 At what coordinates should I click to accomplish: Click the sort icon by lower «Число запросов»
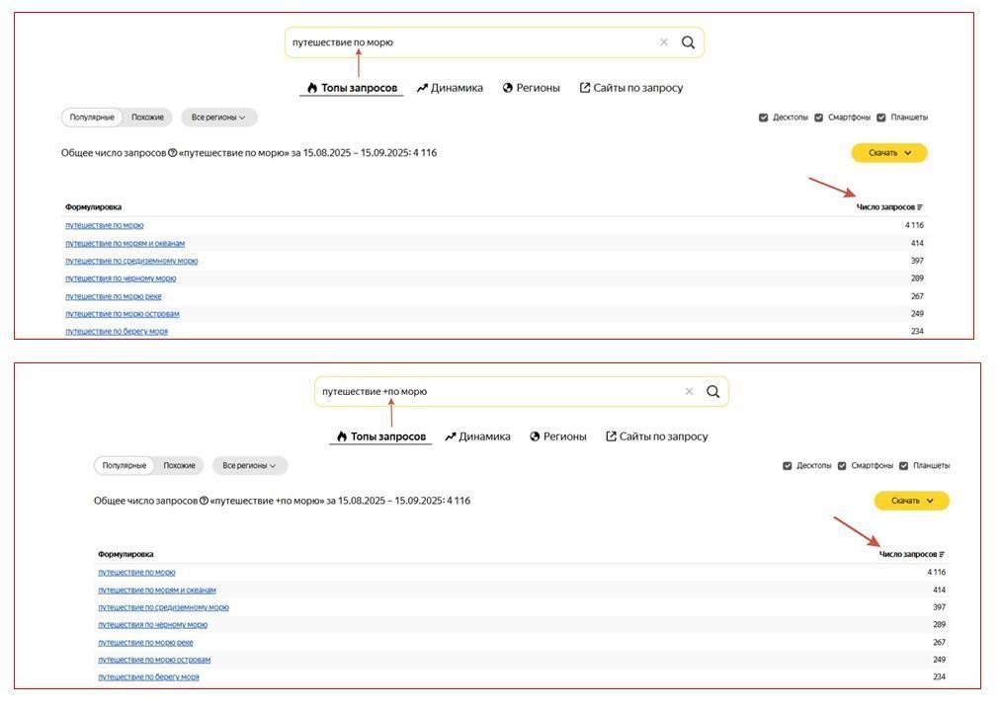(942, 554)
